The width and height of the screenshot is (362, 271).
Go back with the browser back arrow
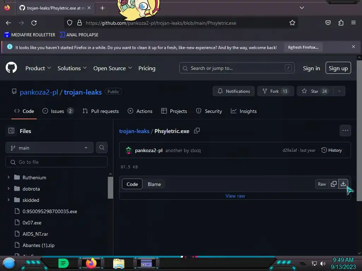8,23
